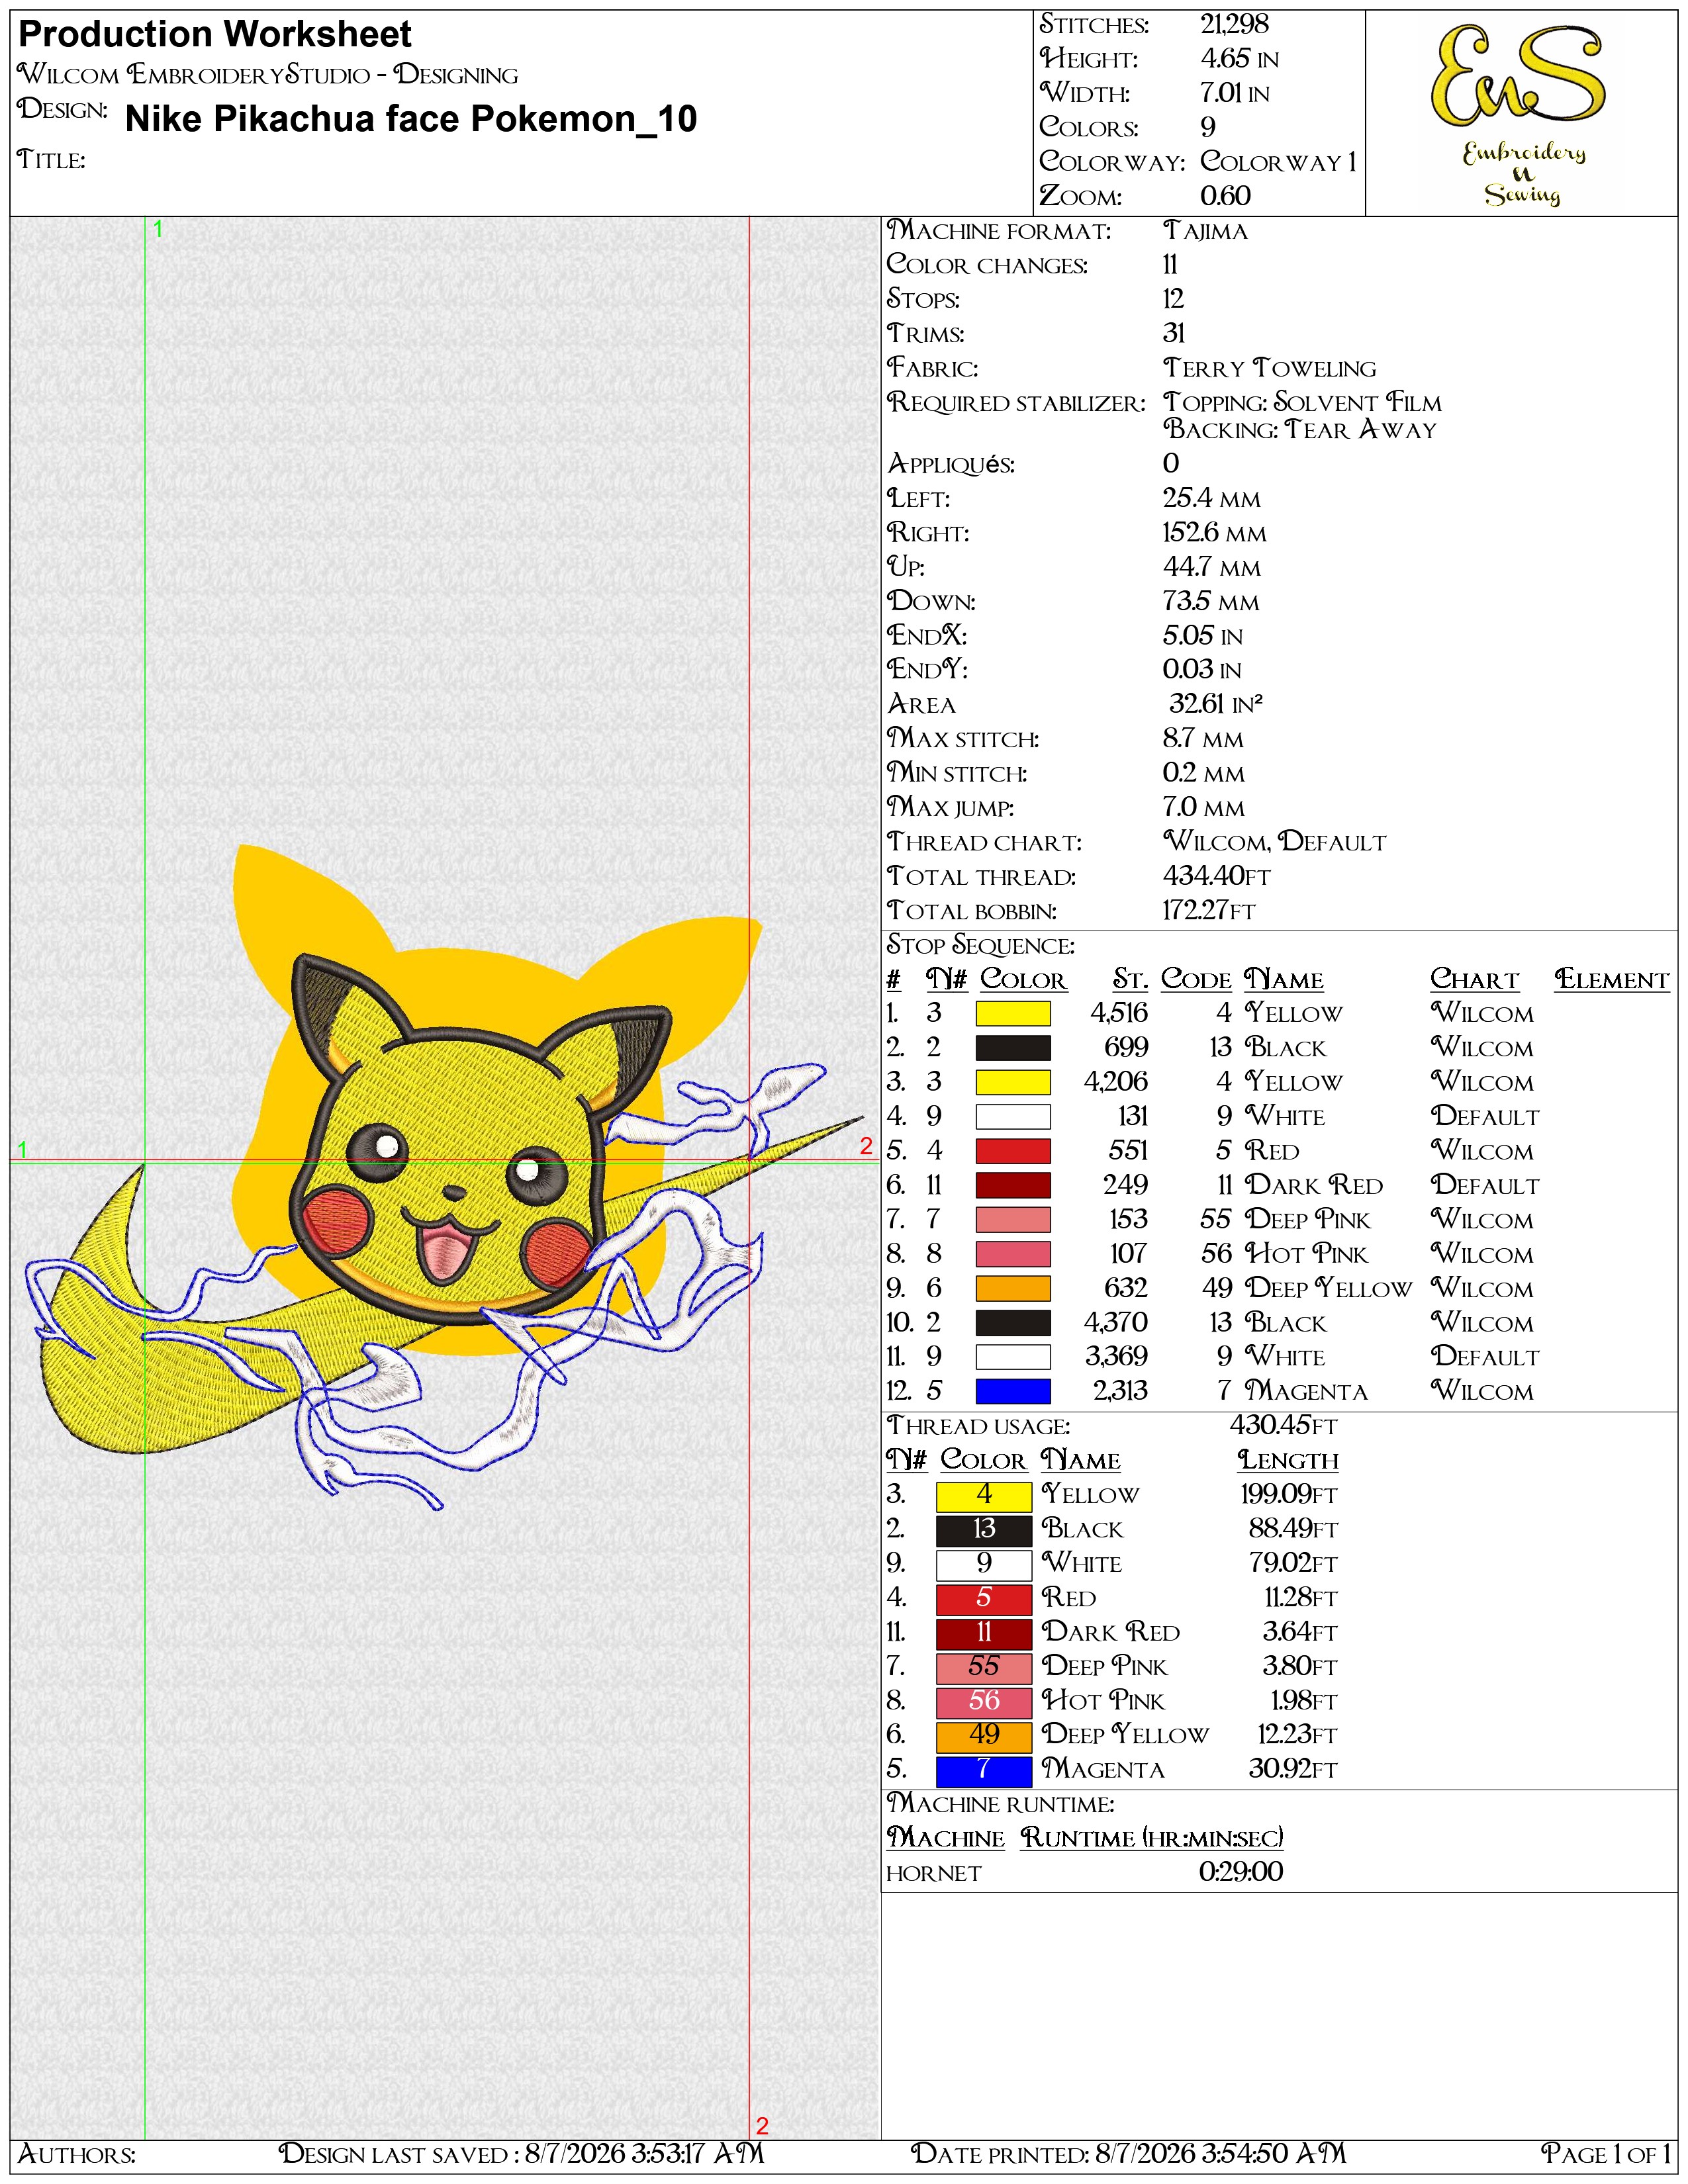Screen dimensions: 1688x2184
Task: Click the machine name "HORNET"
Action: coord(934,1874)
